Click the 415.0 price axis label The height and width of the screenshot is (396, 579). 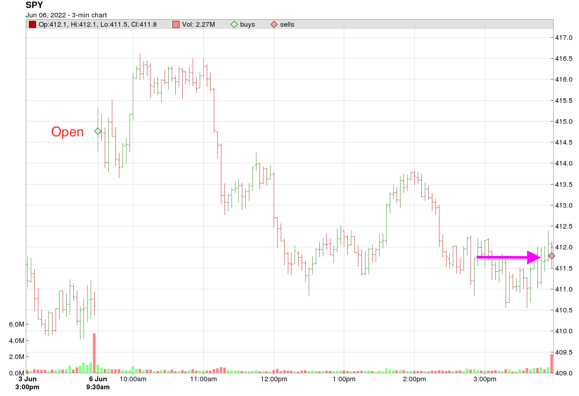(x=564, y=122)
